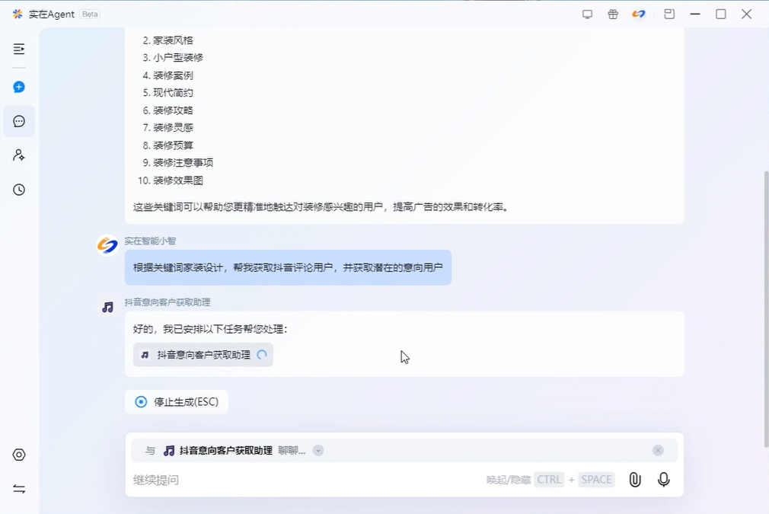
Task: Open the monitor icon in the title bar
Action: [x=587, y=14]
